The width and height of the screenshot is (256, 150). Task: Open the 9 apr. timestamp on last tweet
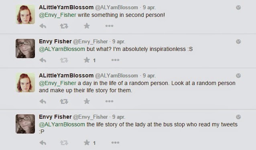click(x=119, y=117)
